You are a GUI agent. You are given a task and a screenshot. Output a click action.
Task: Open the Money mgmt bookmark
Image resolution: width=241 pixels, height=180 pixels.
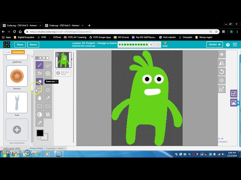click(204, 37)
